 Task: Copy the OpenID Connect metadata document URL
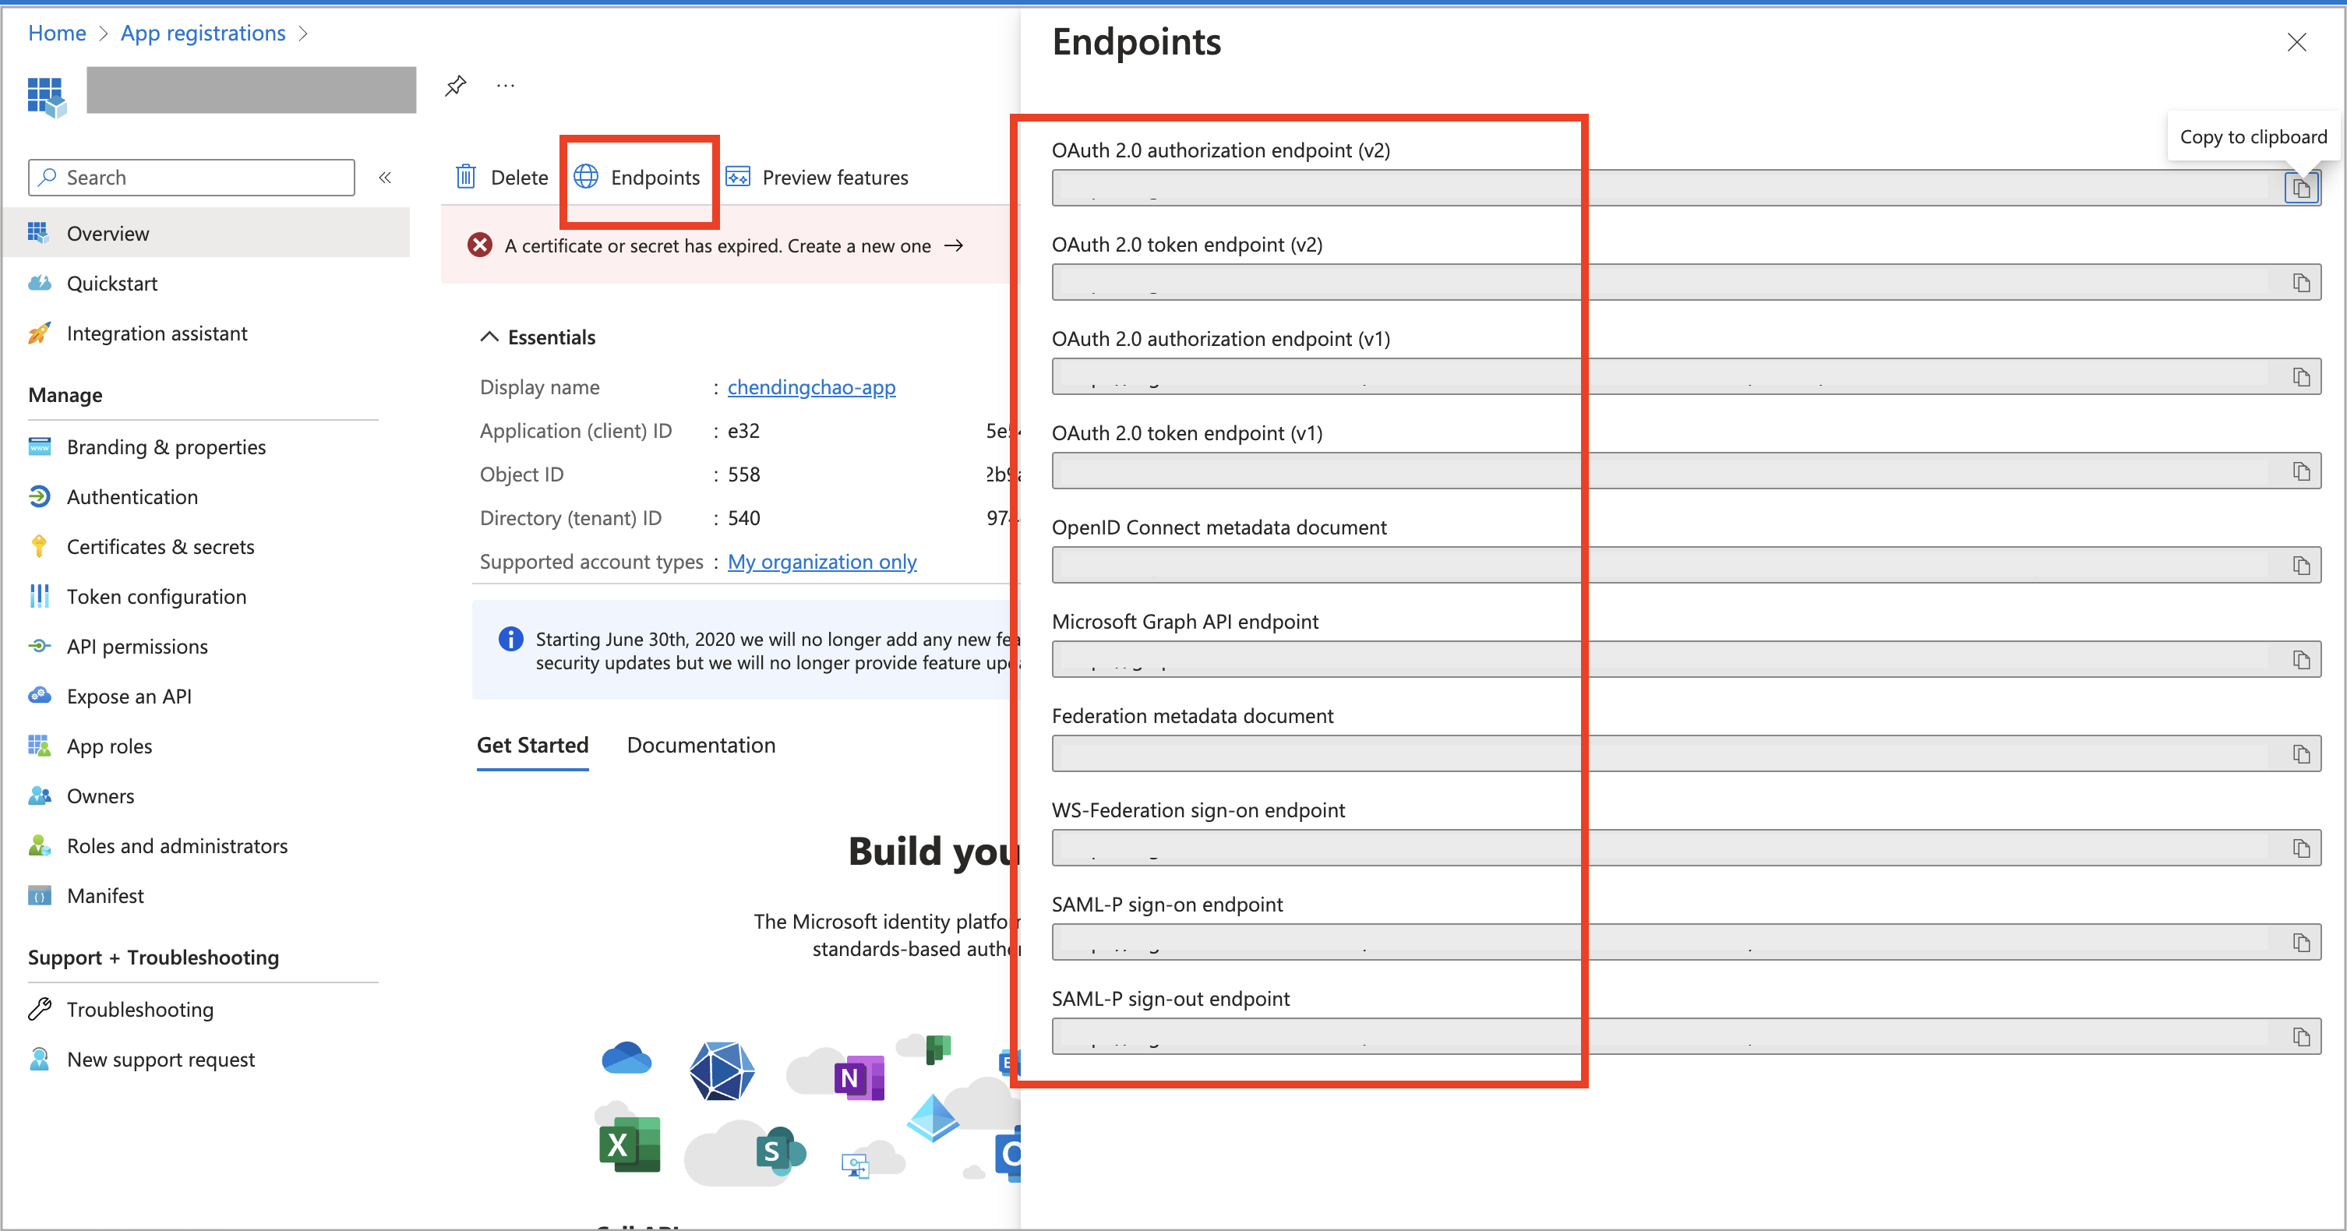pos(2302,565)
